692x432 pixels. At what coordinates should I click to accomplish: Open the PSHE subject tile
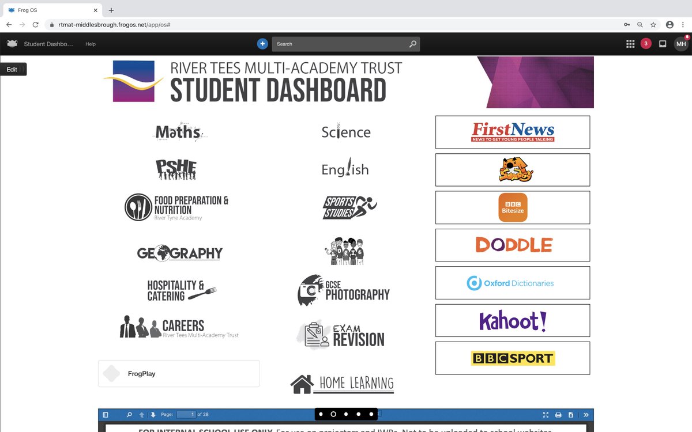(x=176, y=169)
